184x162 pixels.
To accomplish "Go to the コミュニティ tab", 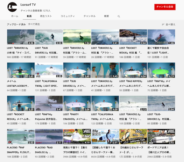I will click(x=67, y=16).
